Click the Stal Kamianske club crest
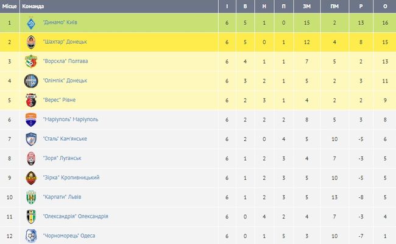 [x=31, y=139]
